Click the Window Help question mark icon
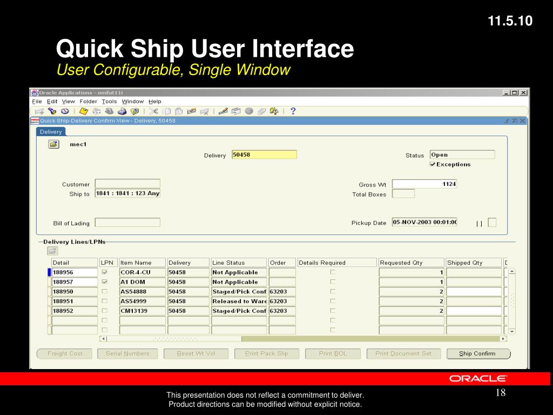 click(x=293, y=111)
